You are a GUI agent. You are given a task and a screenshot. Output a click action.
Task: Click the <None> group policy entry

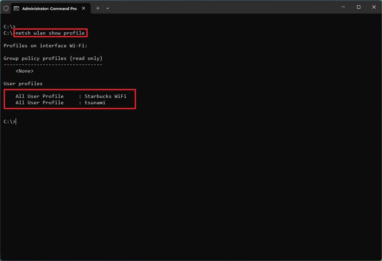(x=24, y=71)
